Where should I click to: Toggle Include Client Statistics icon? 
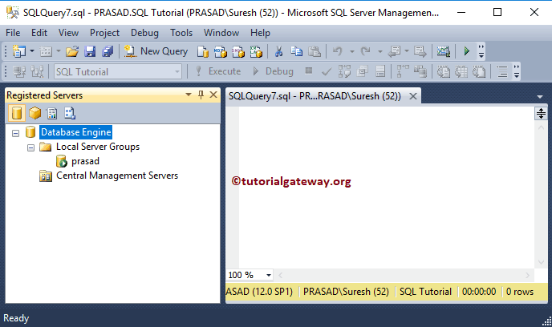(x=420, y=71)
